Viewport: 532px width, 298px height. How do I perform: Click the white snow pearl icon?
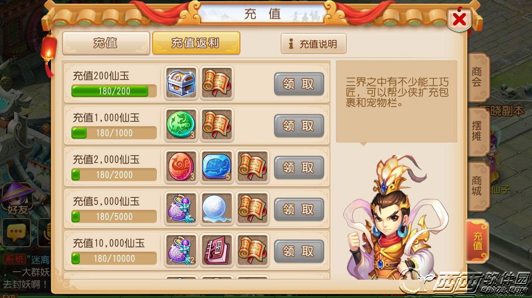(217, 208)
